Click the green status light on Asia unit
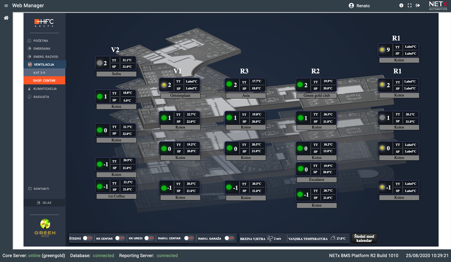 pyautogui.click(x=229, y=84)
